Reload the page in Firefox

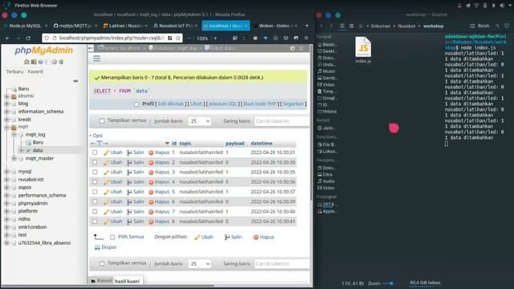[x=28, y=38]
